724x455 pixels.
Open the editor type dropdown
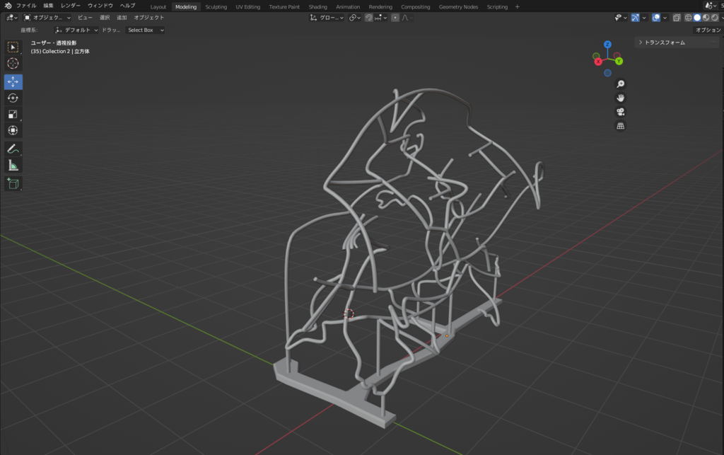pos(11,18)
